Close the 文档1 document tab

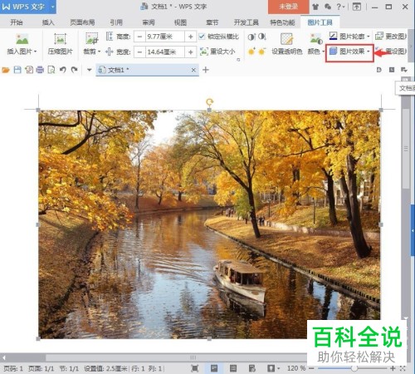[x=193, y=70]
